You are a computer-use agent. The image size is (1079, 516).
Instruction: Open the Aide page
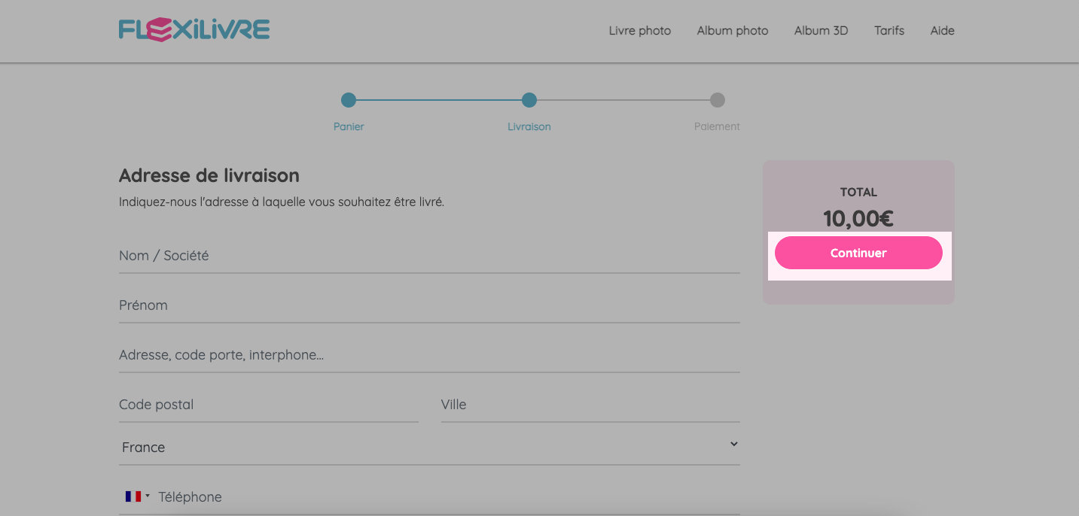tap(942, 31)
